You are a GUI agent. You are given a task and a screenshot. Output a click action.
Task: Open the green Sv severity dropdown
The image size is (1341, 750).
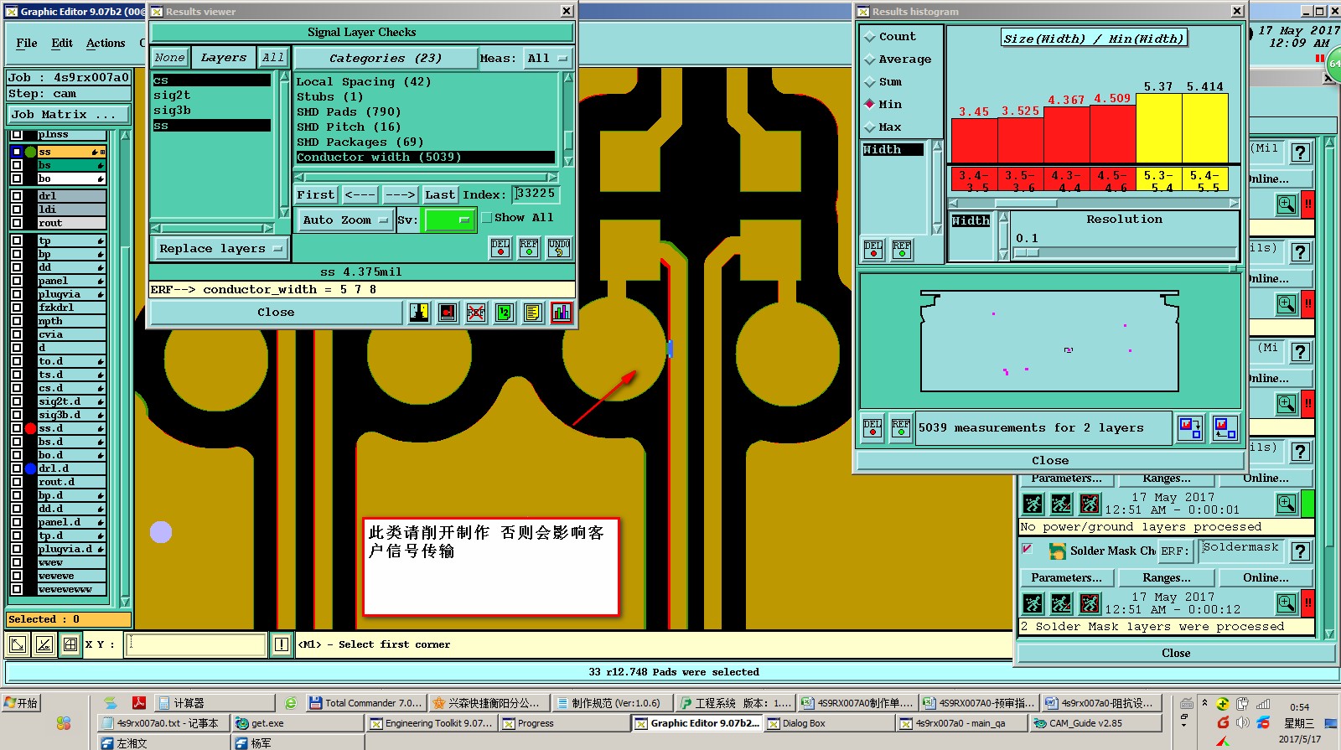[451, 220]
